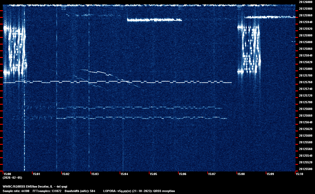The width and height of the screenshot is (315, 194).
Task: Click the WM9C/KQ9RSS station caption
Action: pyautogui.click(x=35, y=186)
